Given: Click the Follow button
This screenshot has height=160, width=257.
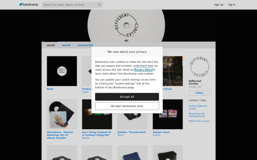Looking at the screenshot, I should coord(200,93).
